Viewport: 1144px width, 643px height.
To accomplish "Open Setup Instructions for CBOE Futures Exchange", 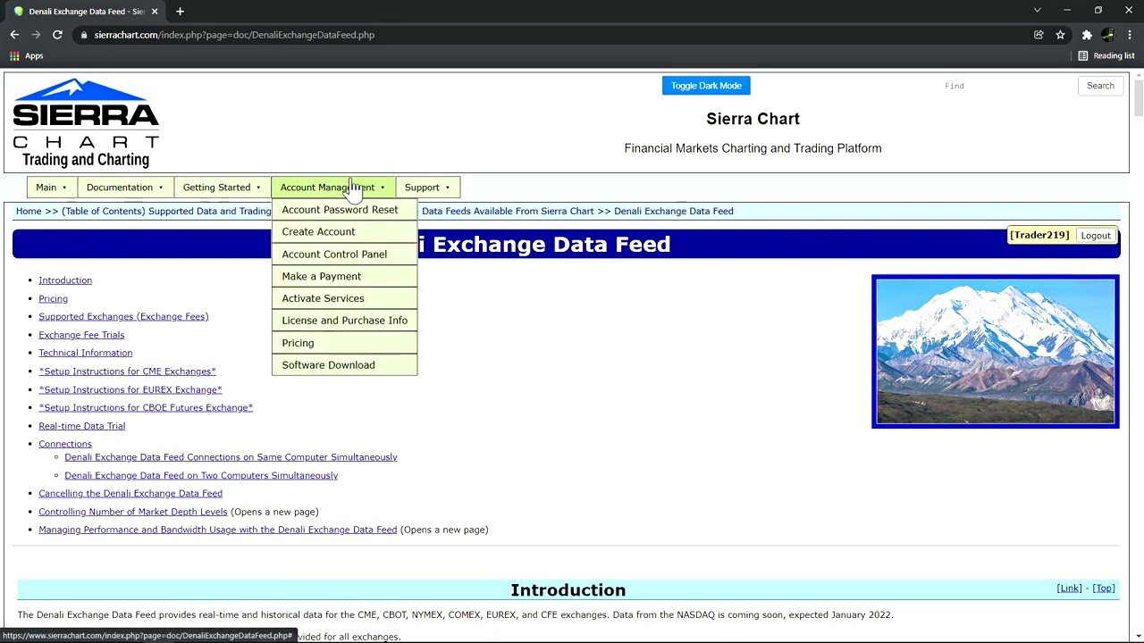I will [146, 408].
